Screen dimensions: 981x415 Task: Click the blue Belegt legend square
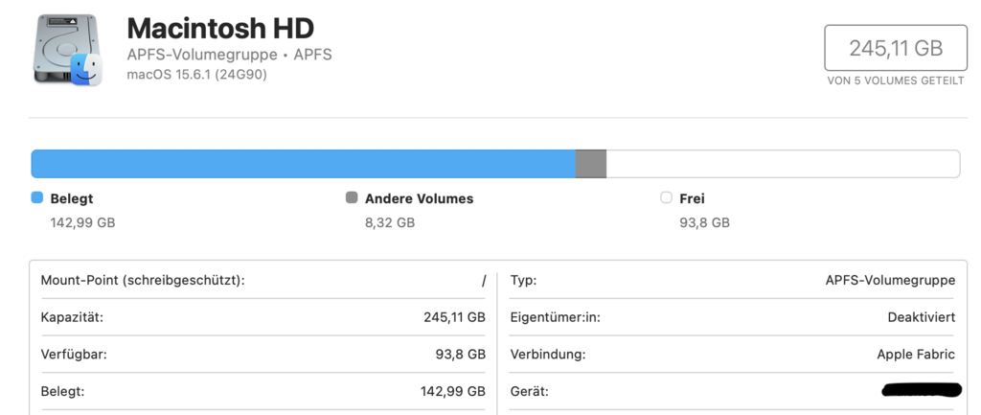[x=37, y=198]
